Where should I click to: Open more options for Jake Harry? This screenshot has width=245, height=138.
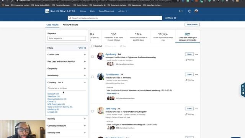pyautogui.click(x=196, y=109)
